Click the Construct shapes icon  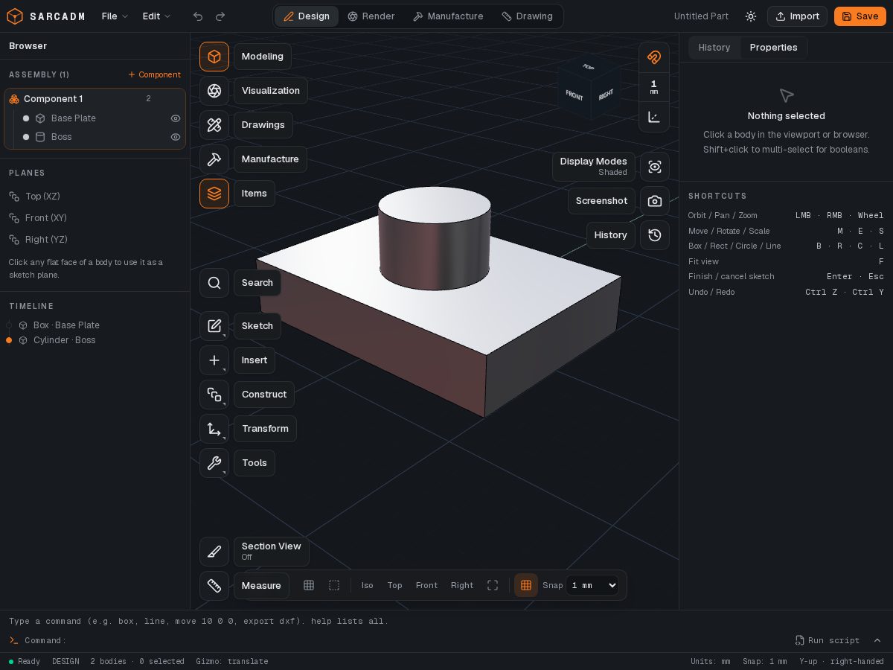(x=214, y=395)
